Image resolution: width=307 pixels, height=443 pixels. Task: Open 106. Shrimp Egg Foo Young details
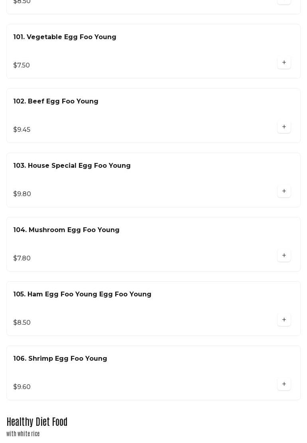(x=60, y=359)
